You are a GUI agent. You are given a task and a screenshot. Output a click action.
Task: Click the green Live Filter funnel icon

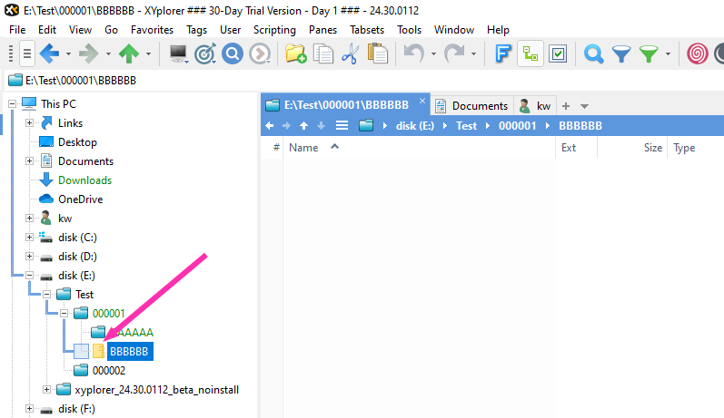click(649, 53)
